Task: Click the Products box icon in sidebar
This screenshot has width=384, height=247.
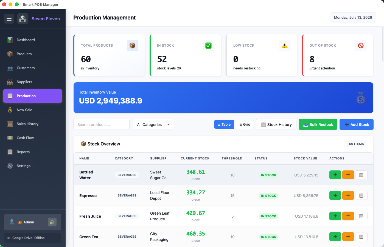Action: (10, 54)
